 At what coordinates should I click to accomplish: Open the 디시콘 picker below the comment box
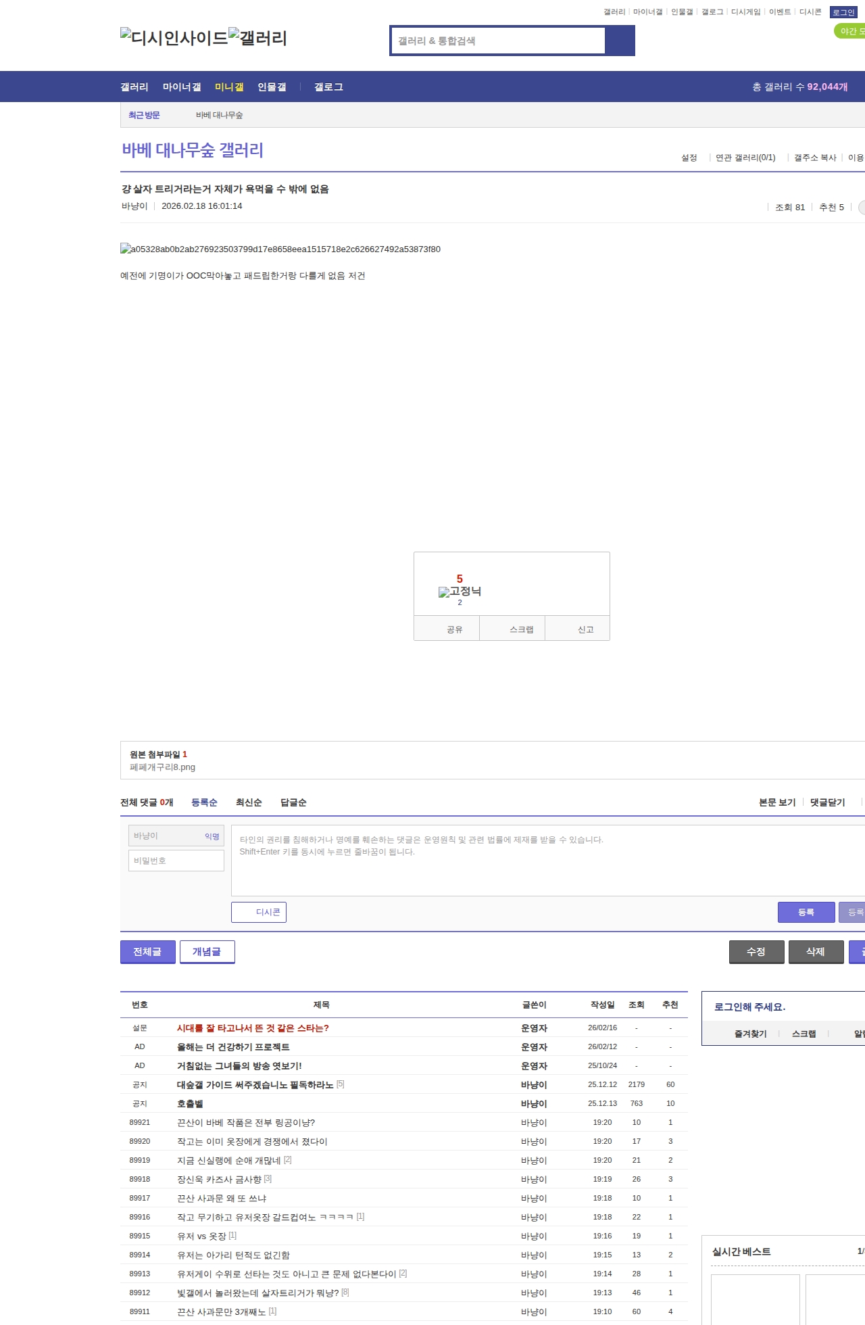(x=259, y=912)
